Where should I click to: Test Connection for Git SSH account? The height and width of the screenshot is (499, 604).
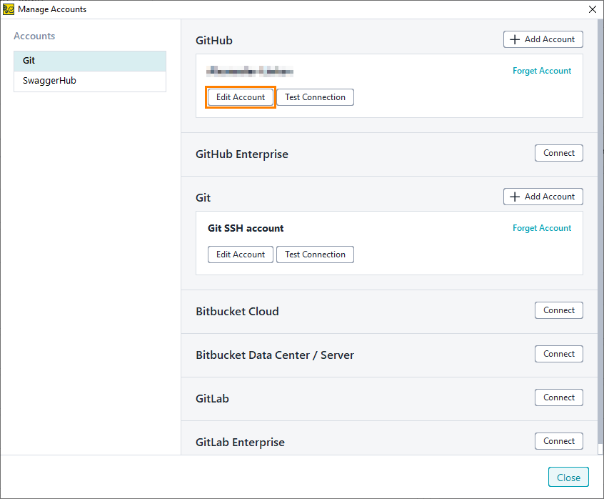pos(315,255)
